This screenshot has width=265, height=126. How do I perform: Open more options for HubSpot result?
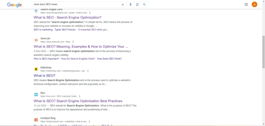[89, 121]
